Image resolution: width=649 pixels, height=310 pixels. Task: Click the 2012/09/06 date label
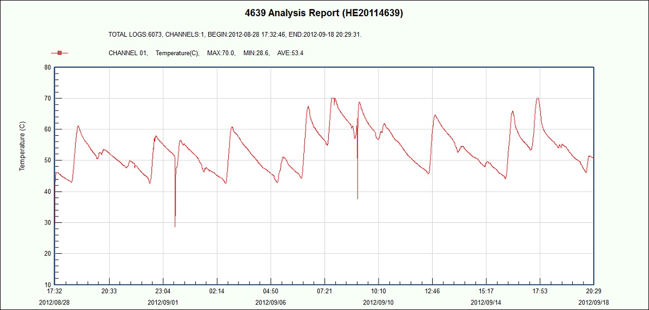(x=270, y=302)
